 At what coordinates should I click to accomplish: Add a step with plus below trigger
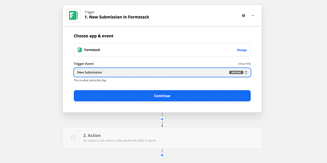162,119
